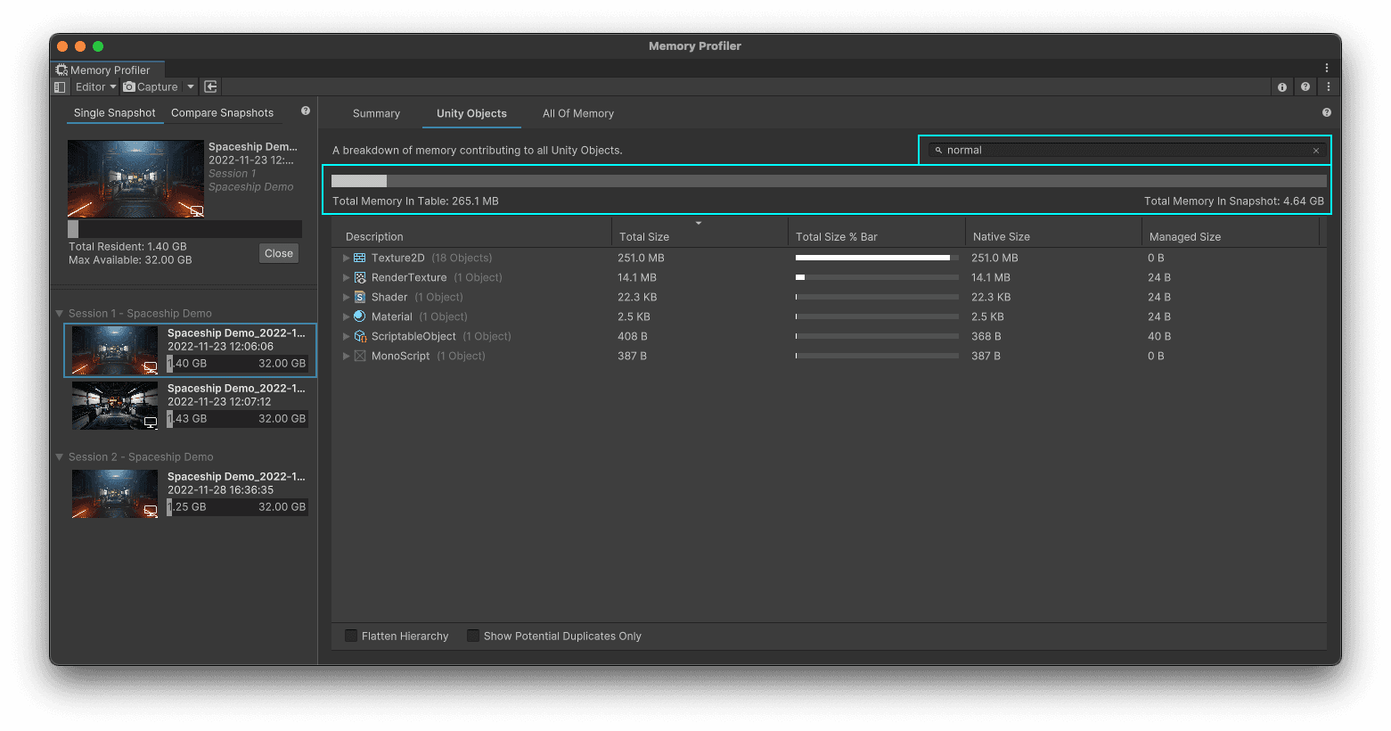Click the open snapshot preview image
This screenshot has width=1391, height=731.
(x=135, y=179)
